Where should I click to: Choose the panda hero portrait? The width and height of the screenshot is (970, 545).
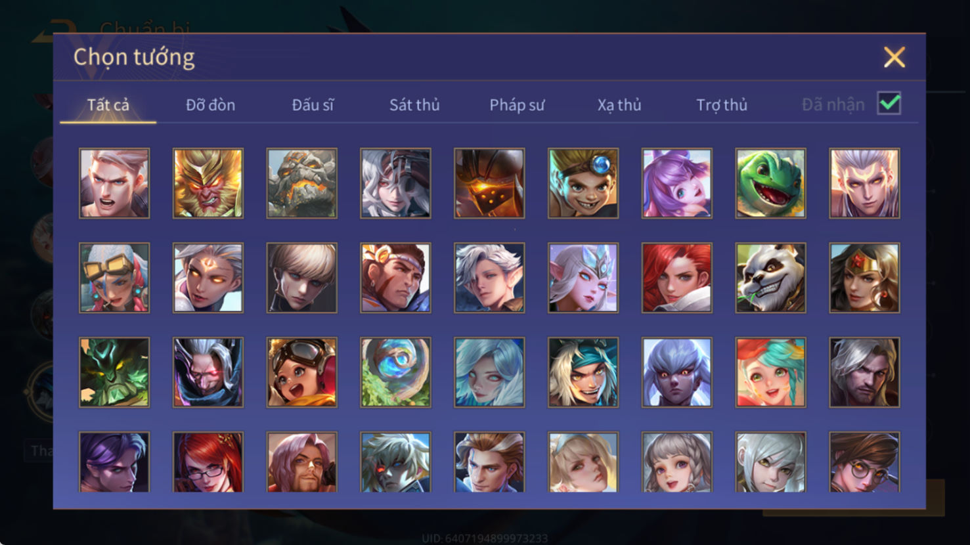pyautogui.click(x=770, y=278)
